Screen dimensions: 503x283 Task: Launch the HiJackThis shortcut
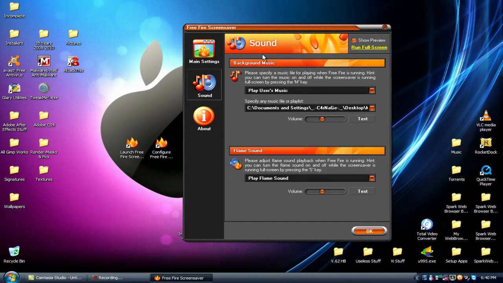(73, 64)
